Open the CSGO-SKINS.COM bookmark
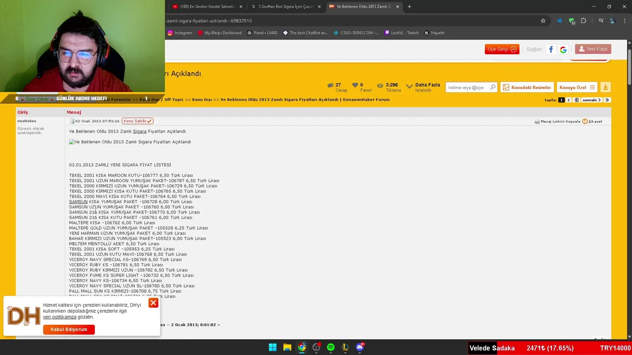 pyautogui.click(x=356, y=33)
